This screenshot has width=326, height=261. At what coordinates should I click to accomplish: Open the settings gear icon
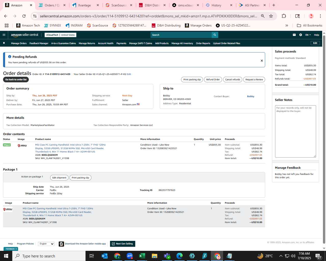(301, 35)
